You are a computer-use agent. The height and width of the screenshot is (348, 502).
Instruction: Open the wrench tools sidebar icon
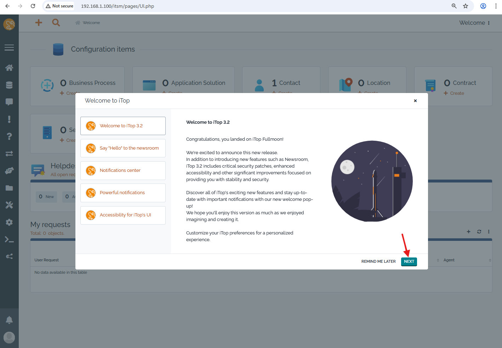(9, 205)
